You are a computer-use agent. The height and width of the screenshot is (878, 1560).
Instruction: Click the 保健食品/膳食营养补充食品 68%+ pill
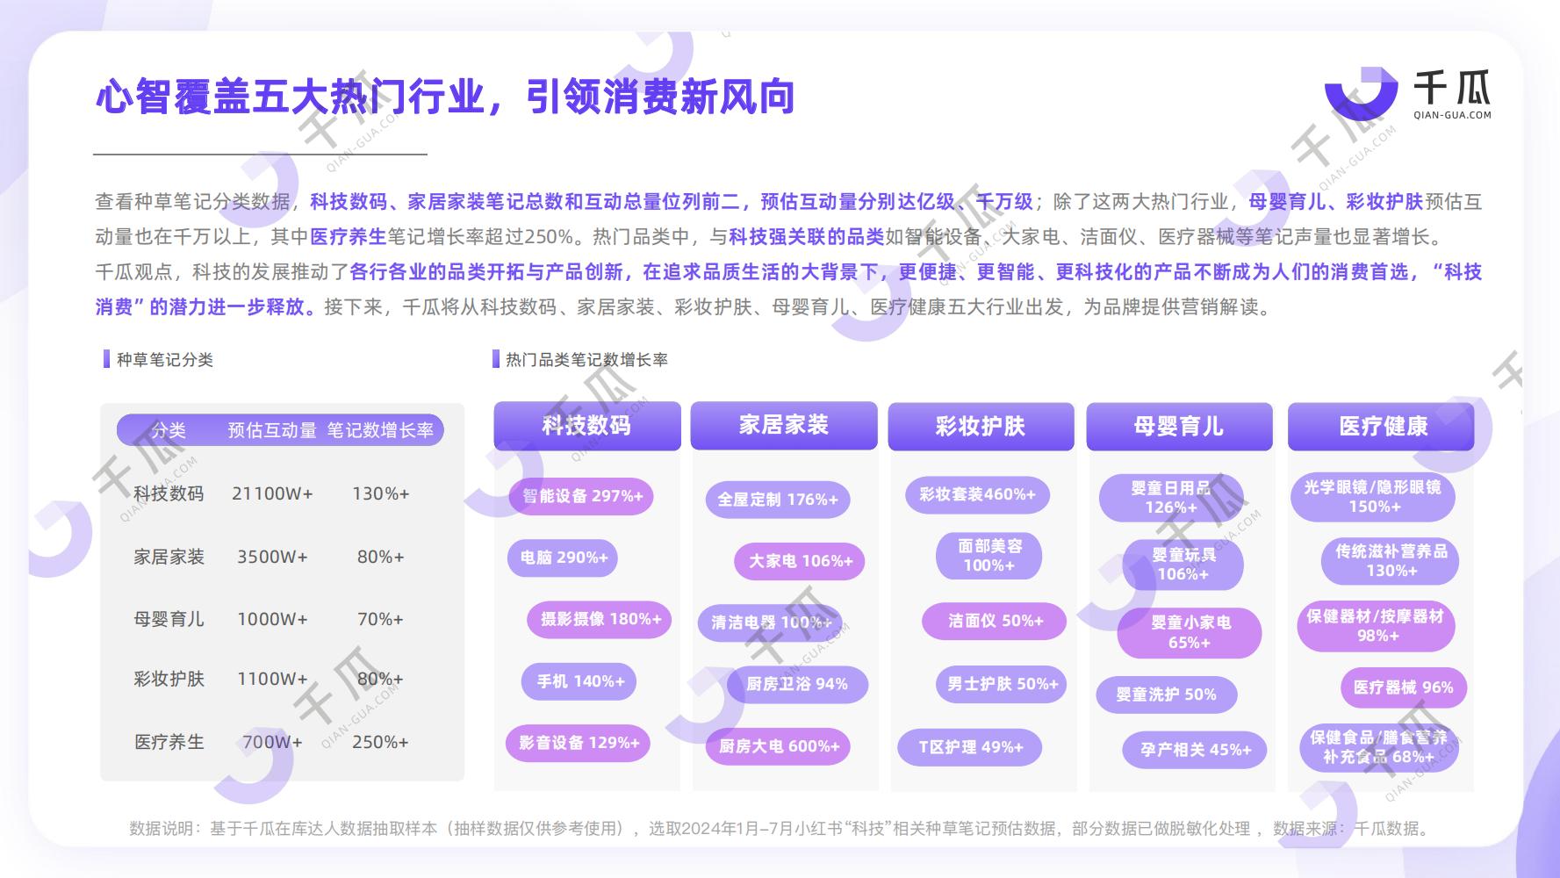[x=1377, y=747]
